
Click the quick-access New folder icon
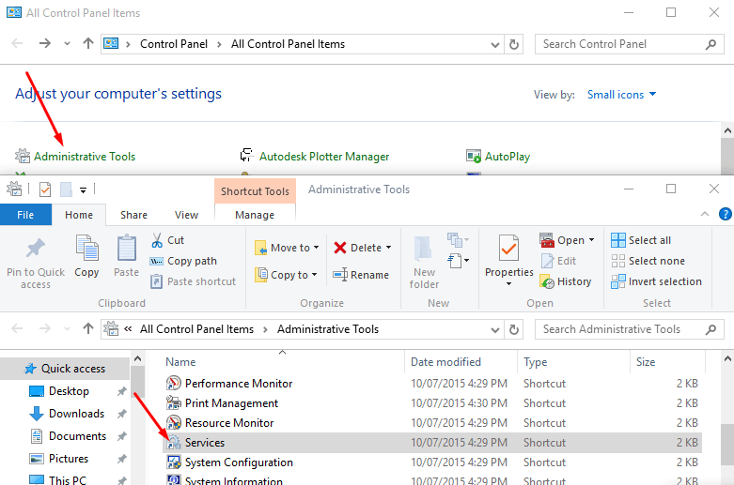click(x=66, y=189)
